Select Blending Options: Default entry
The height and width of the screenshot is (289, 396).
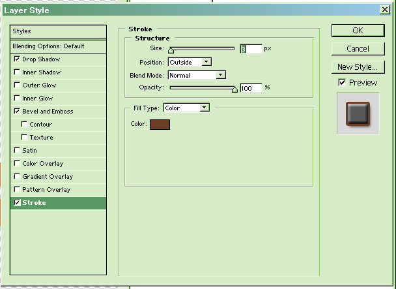coord(59,46)
